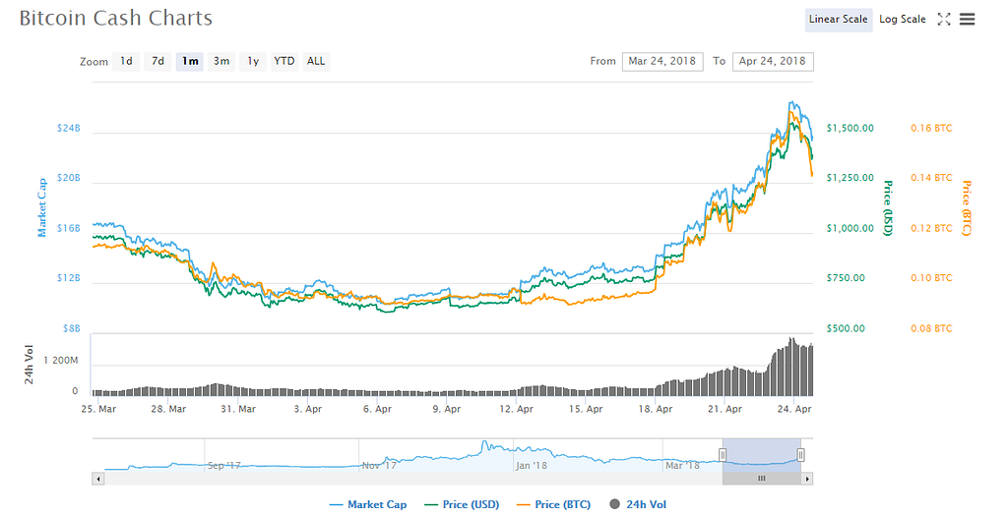Choose the 1y zoom range
The height and width of the screenshot is (517, 1008).
[x=253, y=61]
